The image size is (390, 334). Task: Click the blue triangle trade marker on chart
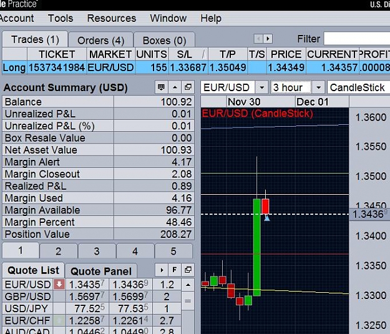[x=267, y=219]
